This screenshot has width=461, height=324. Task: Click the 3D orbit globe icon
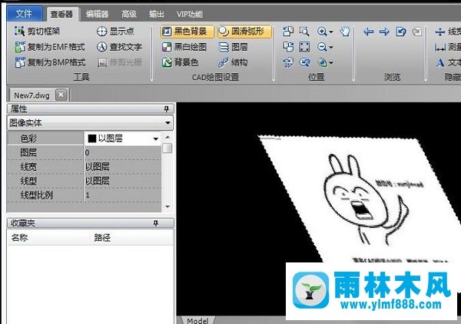pyautogui.click(x=323, y=62)
